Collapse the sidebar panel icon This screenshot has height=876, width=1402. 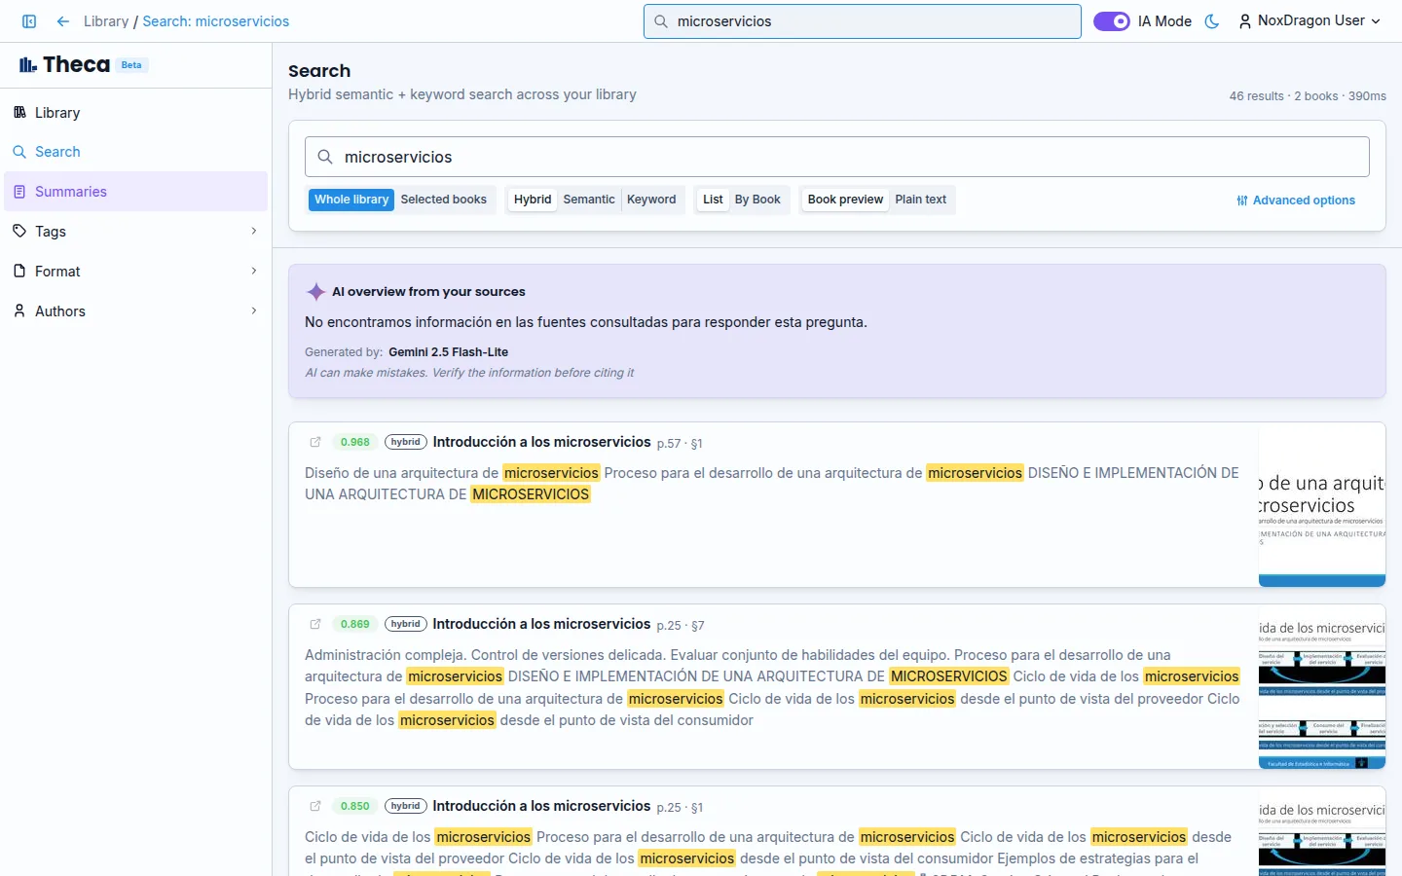click(29, 21)
